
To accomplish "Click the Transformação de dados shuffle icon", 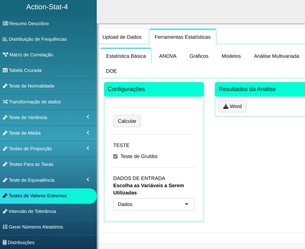I will [x=5, y=102].
